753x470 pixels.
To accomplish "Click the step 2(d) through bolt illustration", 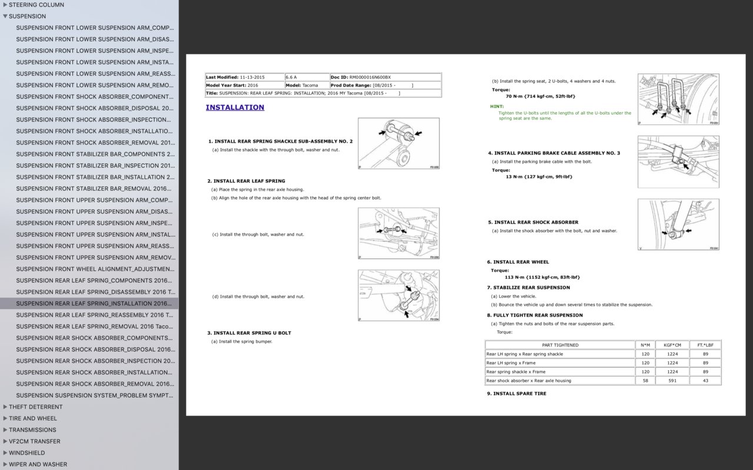I will pyautogui.click(x=399, y=296).
